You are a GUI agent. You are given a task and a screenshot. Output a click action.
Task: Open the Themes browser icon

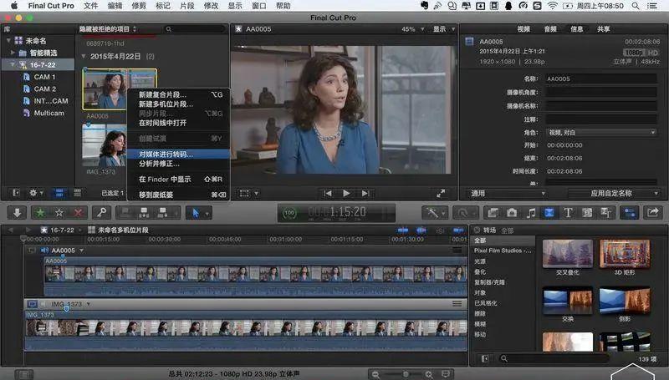[x=605, y=213]
